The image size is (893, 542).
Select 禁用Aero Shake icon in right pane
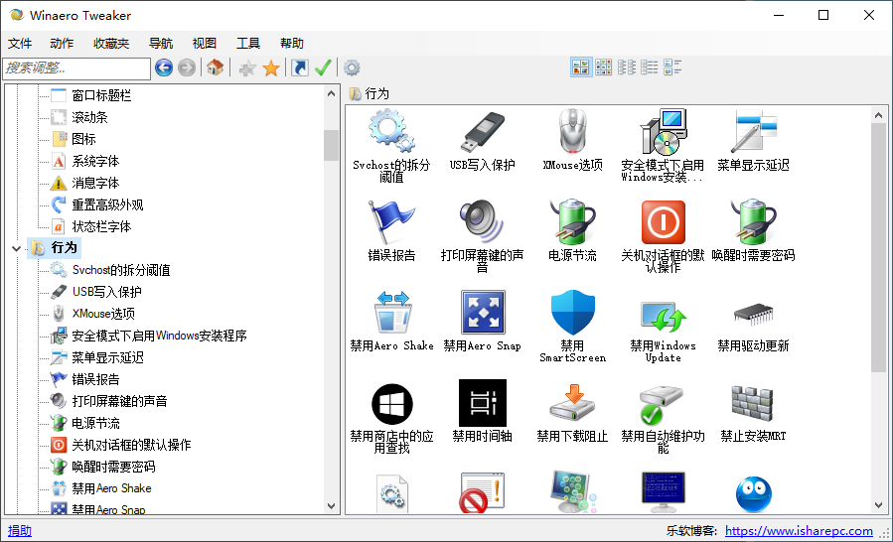tap(391, 312)
